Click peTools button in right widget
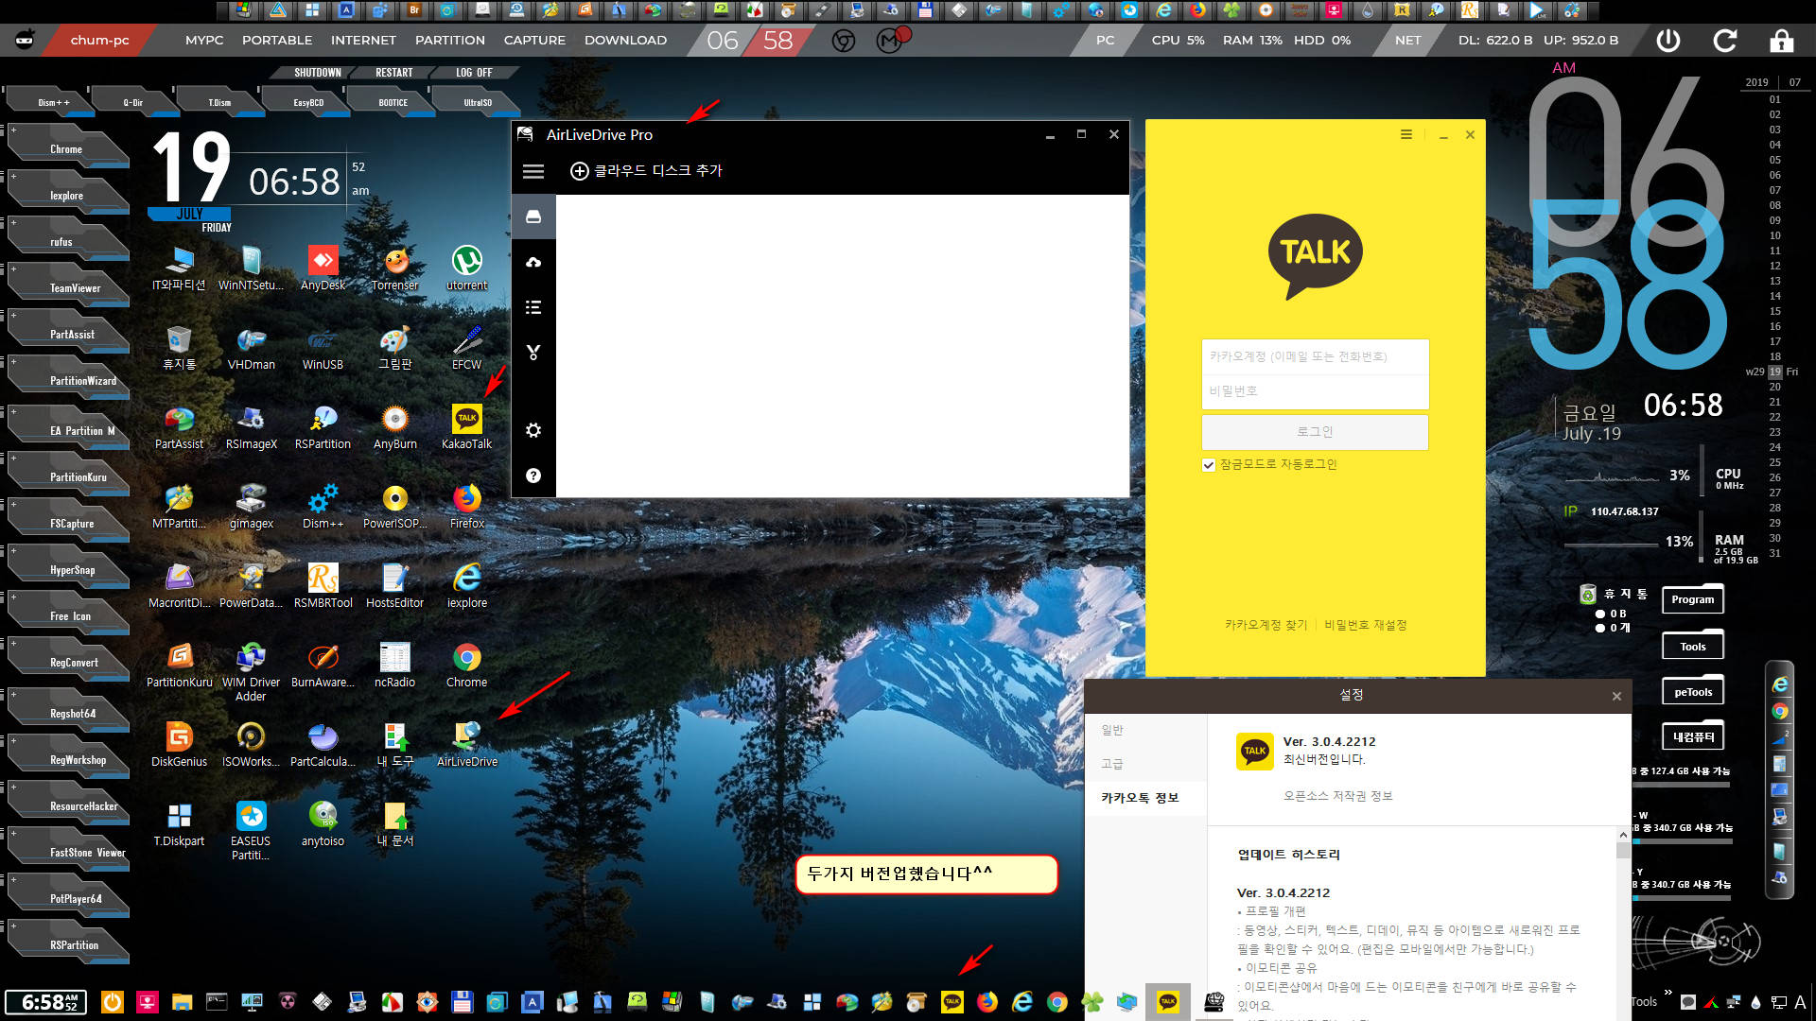Viewport: 1816px width, 1021px height. tap(1692, 692)
